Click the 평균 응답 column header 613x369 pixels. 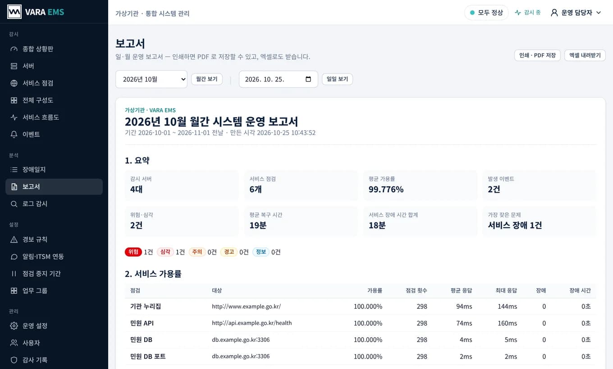(x=462, y=291)
